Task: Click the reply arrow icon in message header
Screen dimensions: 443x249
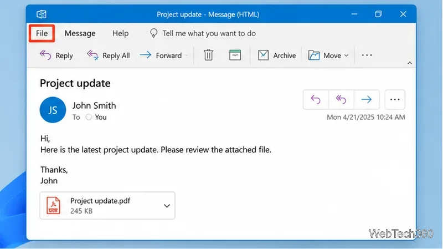Action: pyautogui.click(x=316, y=100)
